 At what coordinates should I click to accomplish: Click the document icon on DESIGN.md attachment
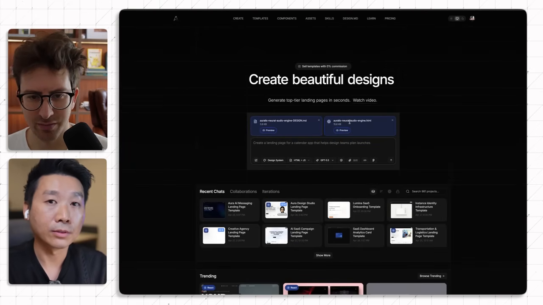255,121
